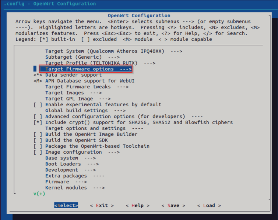Toggle the Data sender support option
The width and height of the screenshot is (278, 220).
(38, 75)
